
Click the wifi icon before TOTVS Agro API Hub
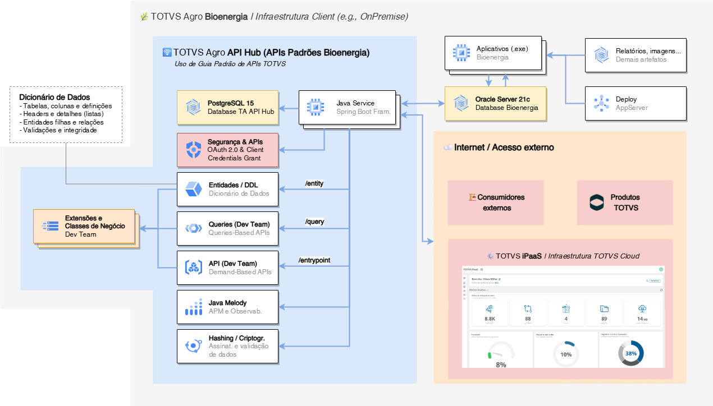[167, 52]
